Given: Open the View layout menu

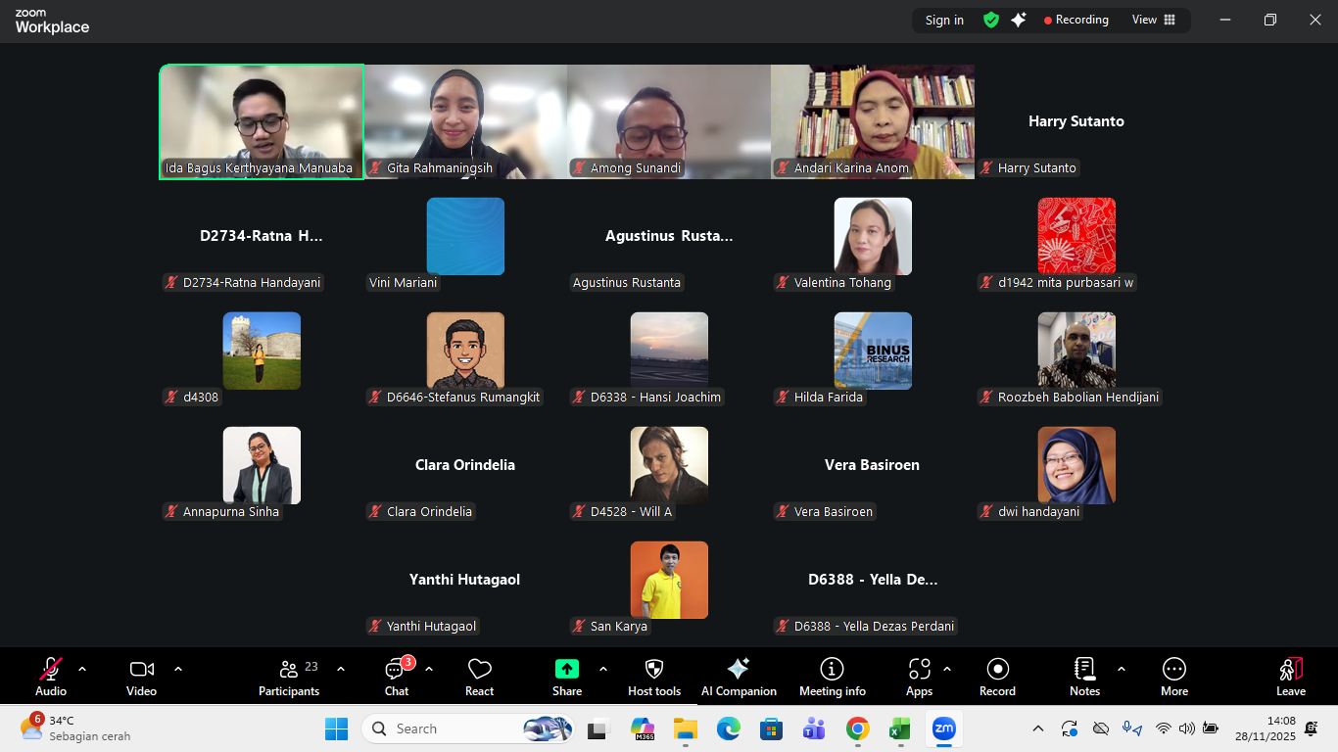Looking at the screenshot, I should tap(1153, 20).
